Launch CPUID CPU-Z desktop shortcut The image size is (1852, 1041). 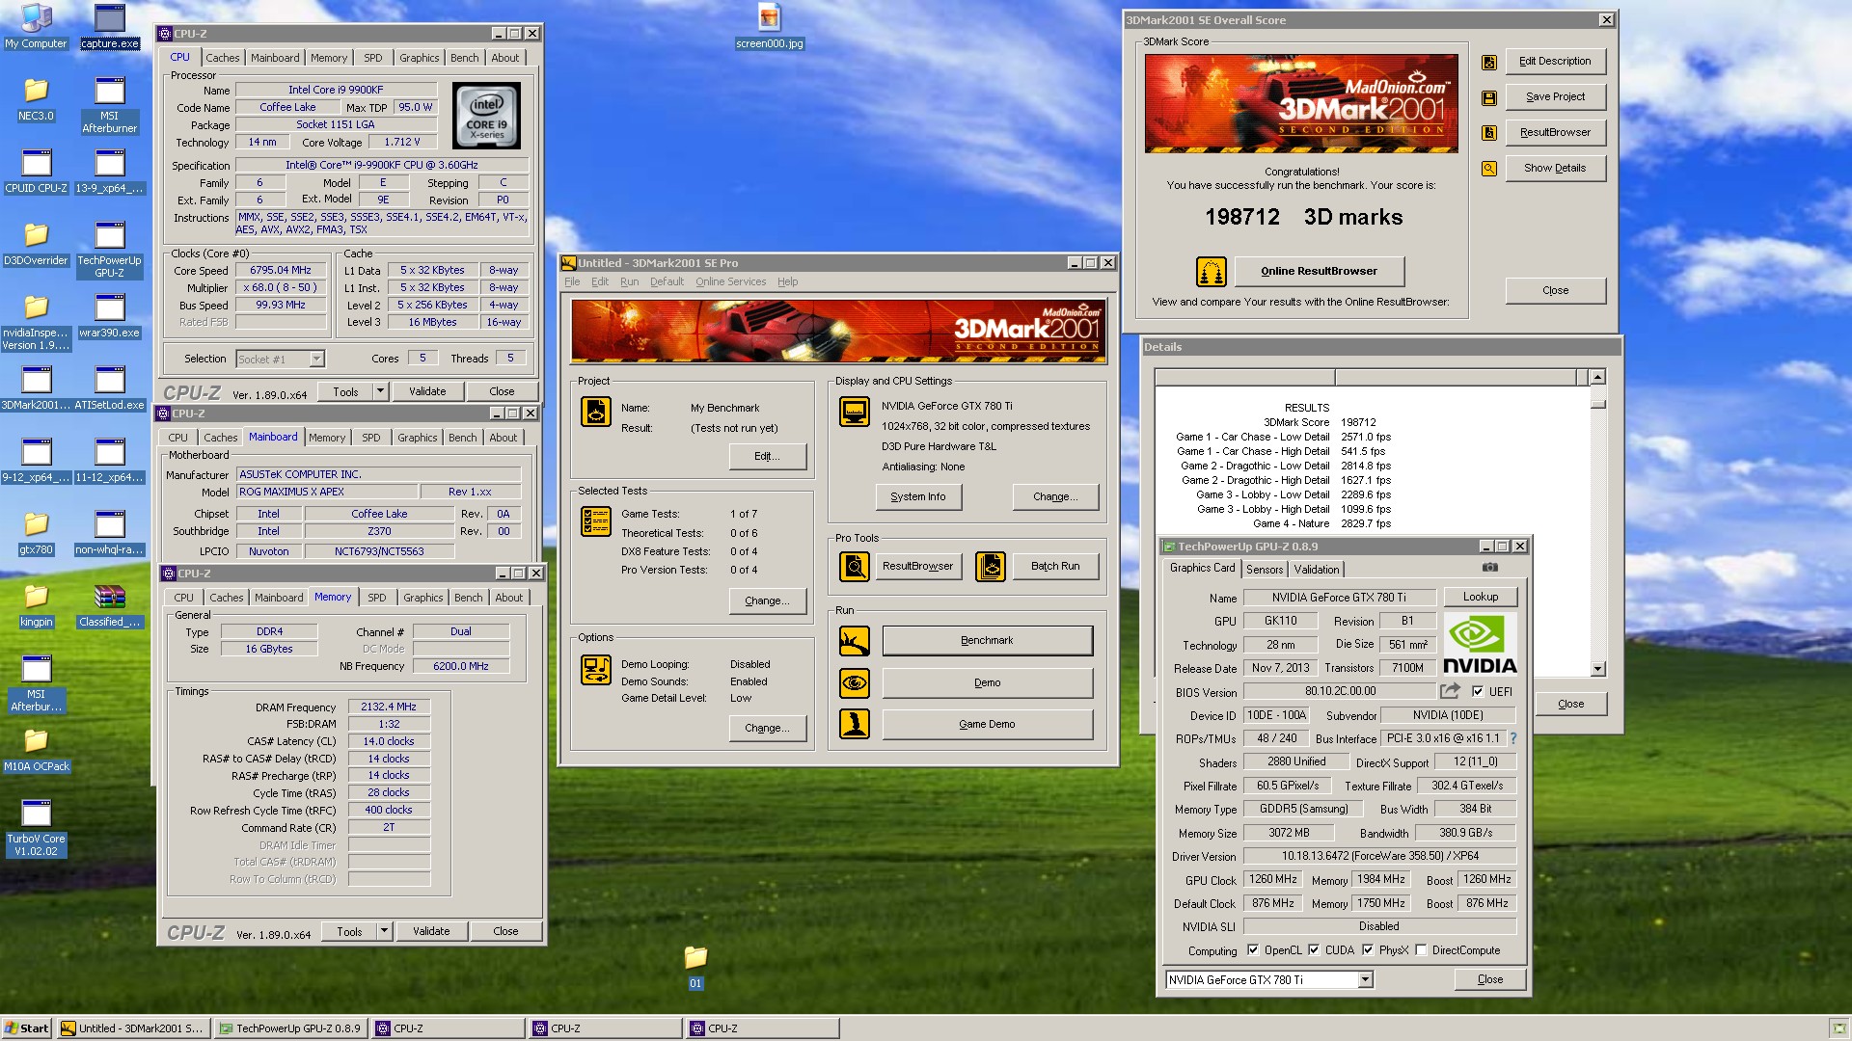36,171
